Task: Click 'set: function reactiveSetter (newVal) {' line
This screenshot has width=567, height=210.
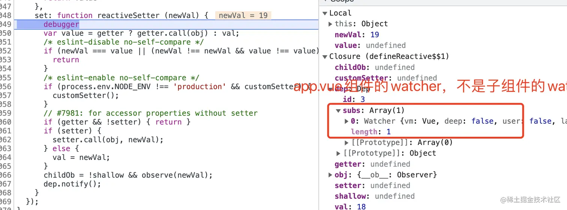Action: 121,15
